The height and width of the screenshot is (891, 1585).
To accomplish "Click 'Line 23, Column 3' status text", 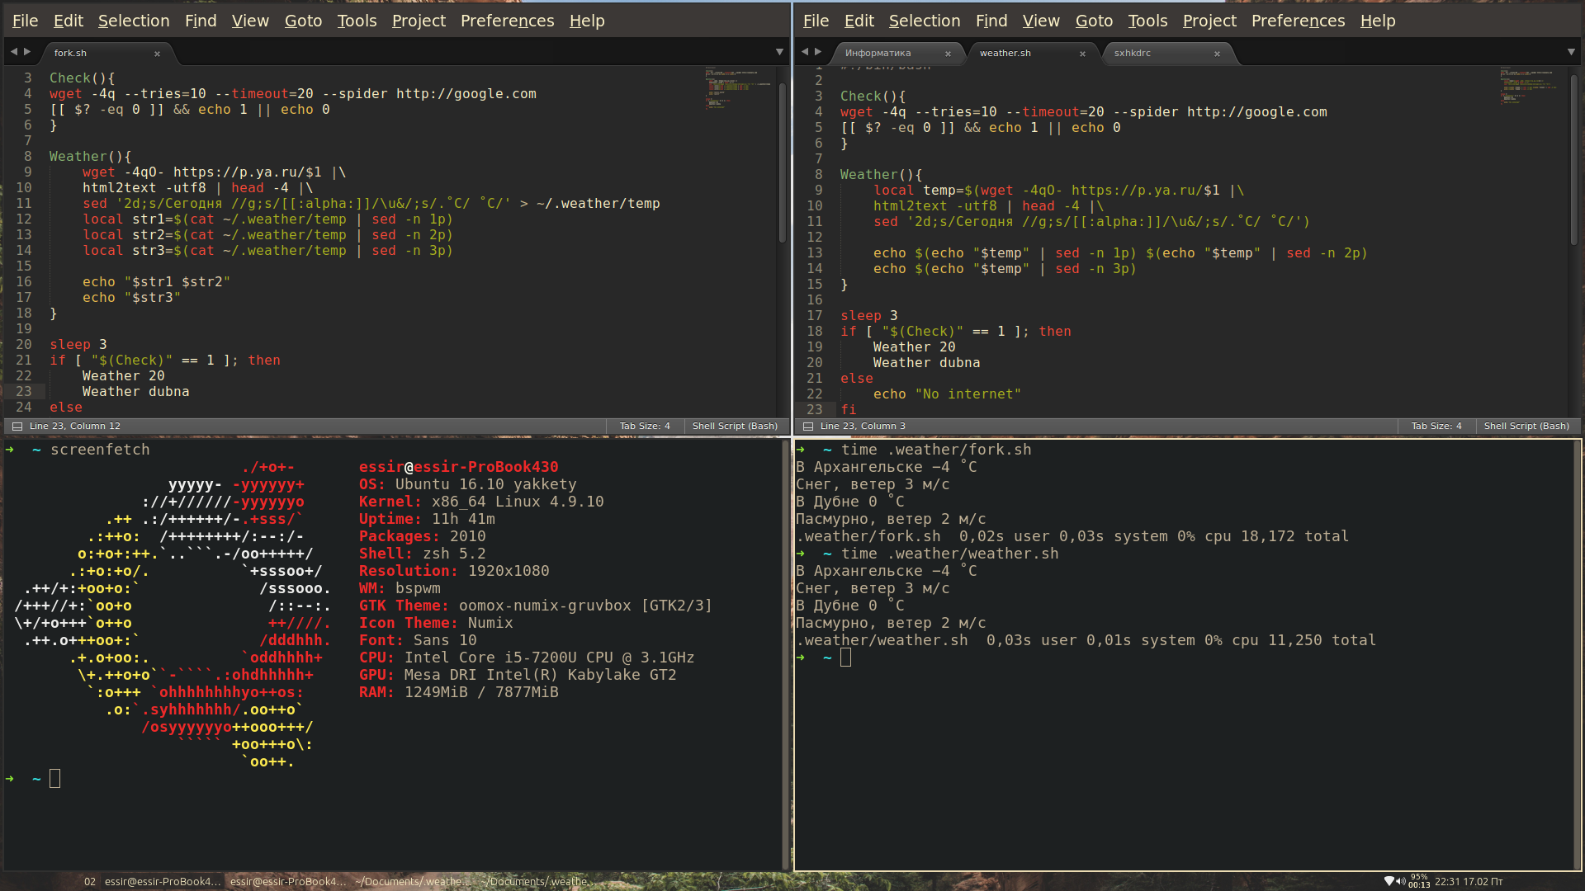I will pos(863,427).
